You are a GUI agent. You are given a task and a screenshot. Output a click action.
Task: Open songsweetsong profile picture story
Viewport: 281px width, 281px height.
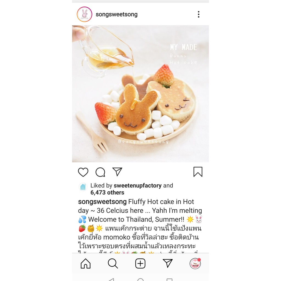[85, 14]
